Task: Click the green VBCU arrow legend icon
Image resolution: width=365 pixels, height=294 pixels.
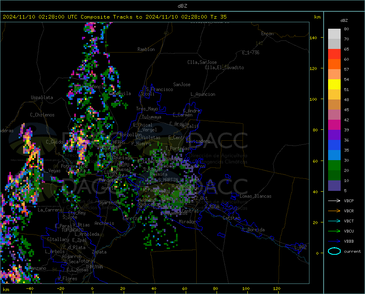Action: (x=334, y=231)
